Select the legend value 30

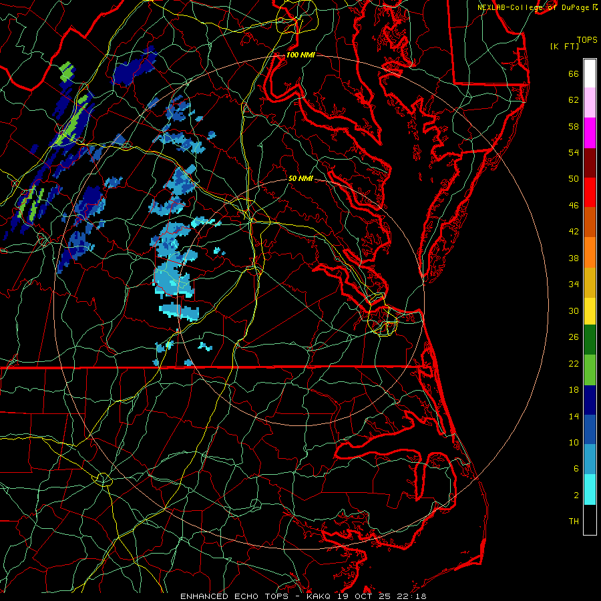pyautogui.click(x=574, y=311)
